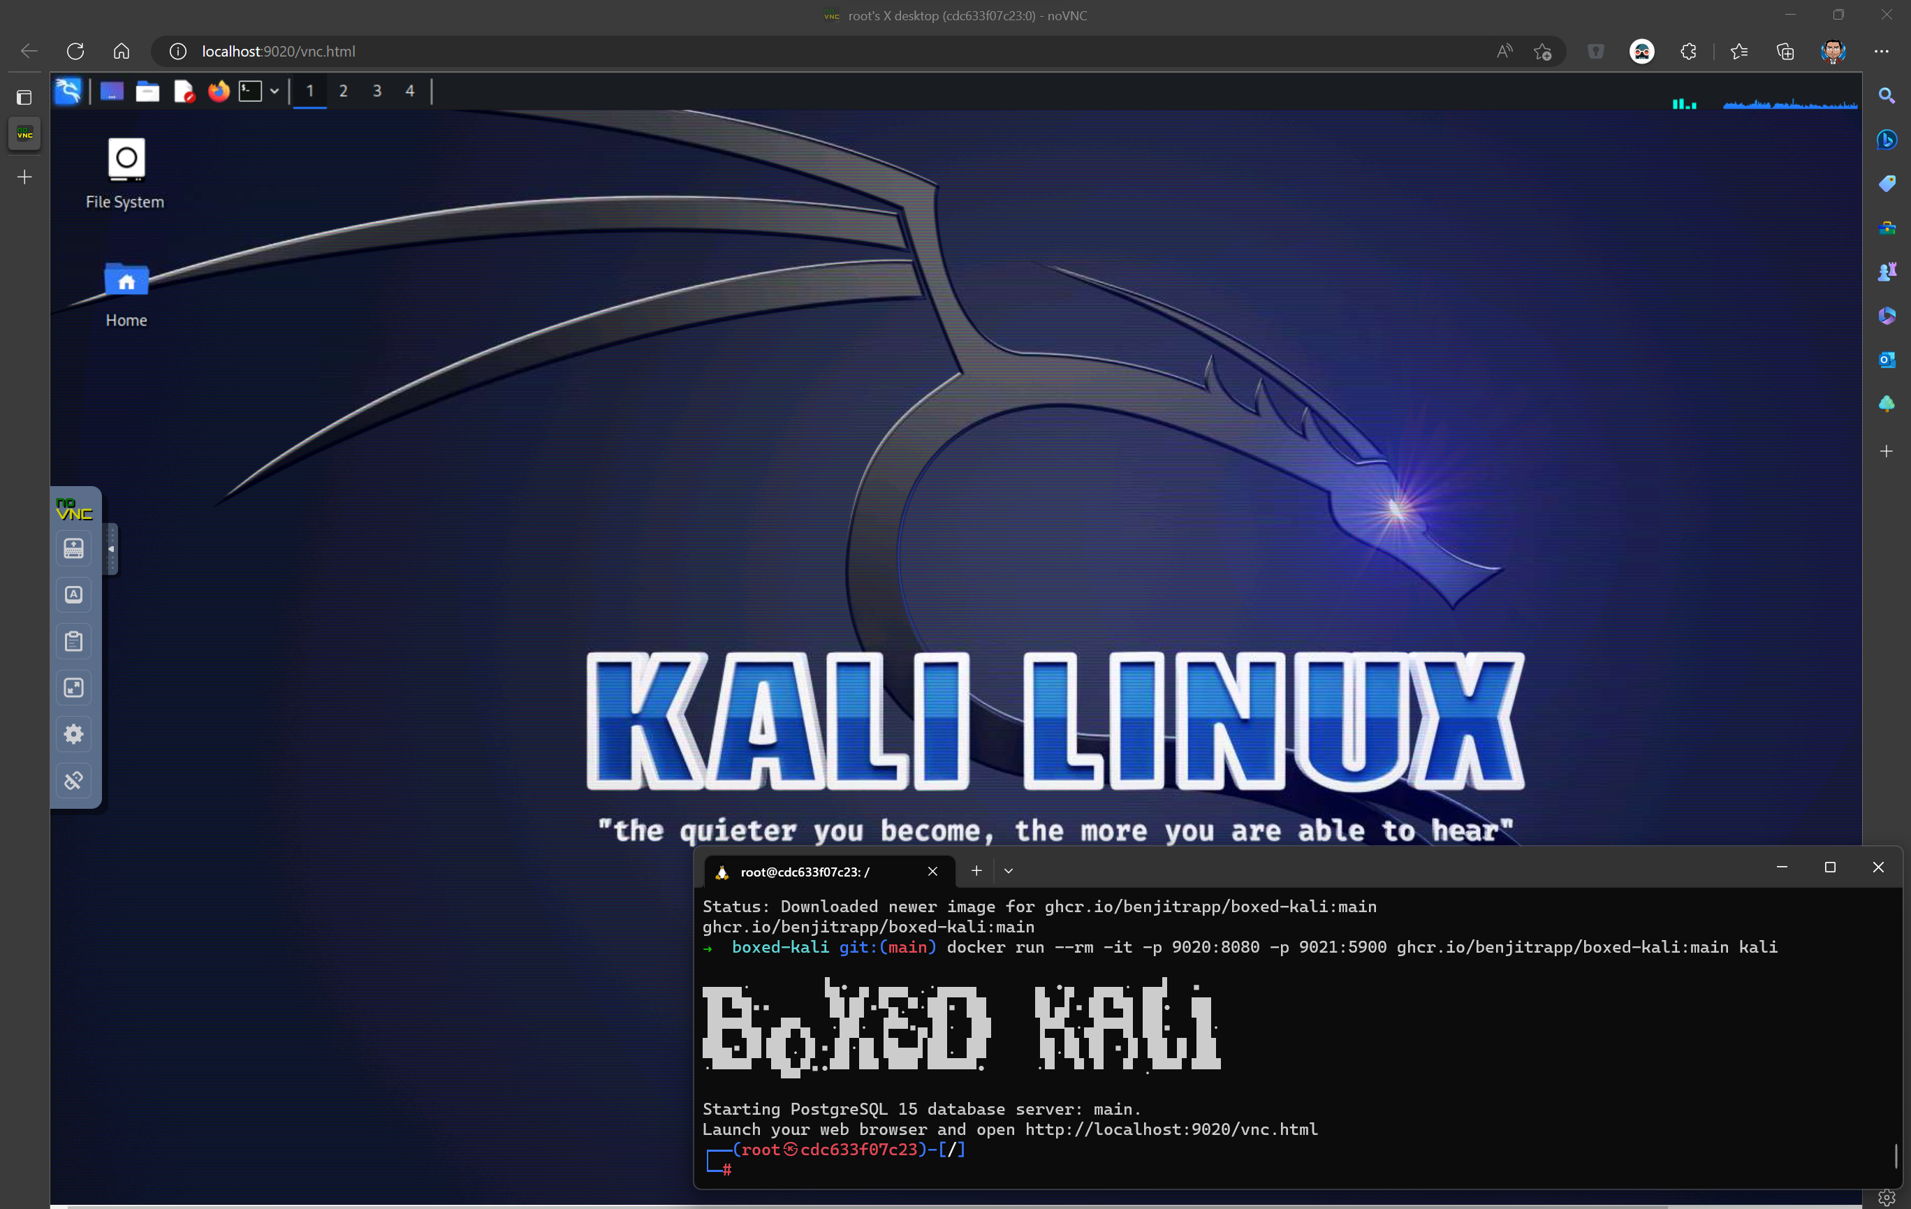Screen dimensions: 1911x1209
Task: Launch the terminal emulator from the panel
Action: (x=251, y=91)
